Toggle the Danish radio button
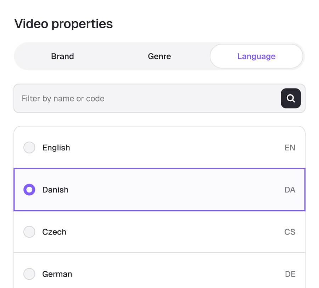 pyautogui.click(x=29, y=190)
